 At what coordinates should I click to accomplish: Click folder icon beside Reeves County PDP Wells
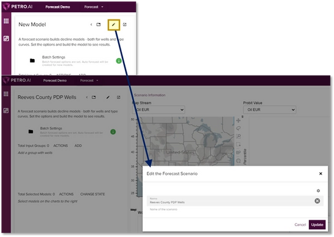point(94,97)
